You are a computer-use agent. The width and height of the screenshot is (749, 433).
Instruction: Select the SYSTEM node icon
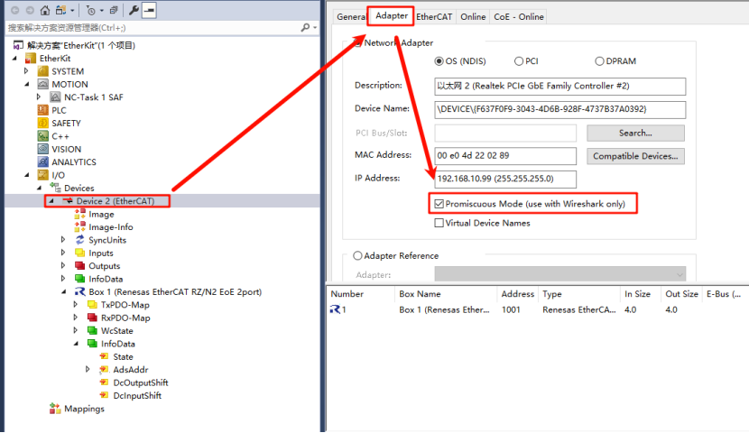point(43,71)
